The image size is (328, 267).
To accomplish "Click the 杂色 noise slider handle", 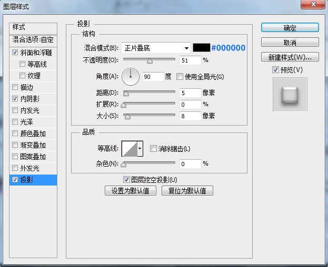I will point(124,165).
